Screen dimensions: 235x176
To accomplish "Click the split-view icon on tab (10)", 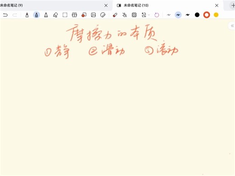I will [x=119, y=5].
